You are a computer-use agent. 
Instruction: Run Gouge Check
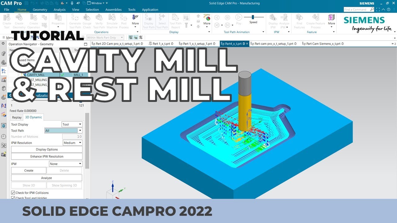pos(87,18)
